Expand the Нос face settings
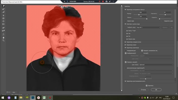Screen dimensions: 178x100 click(x=127, y=34)
